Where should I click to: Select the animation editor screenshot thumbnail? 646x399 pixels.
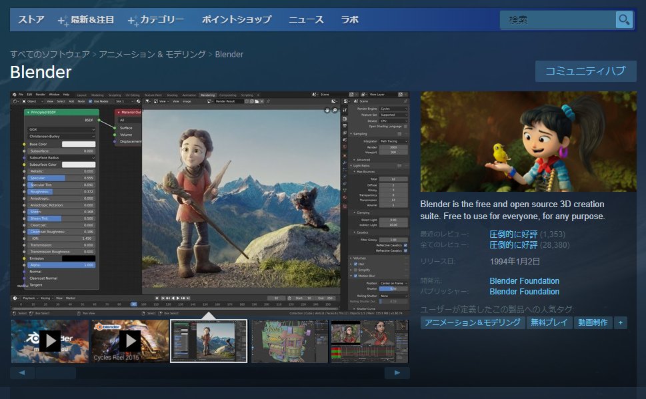coord(369,341)
